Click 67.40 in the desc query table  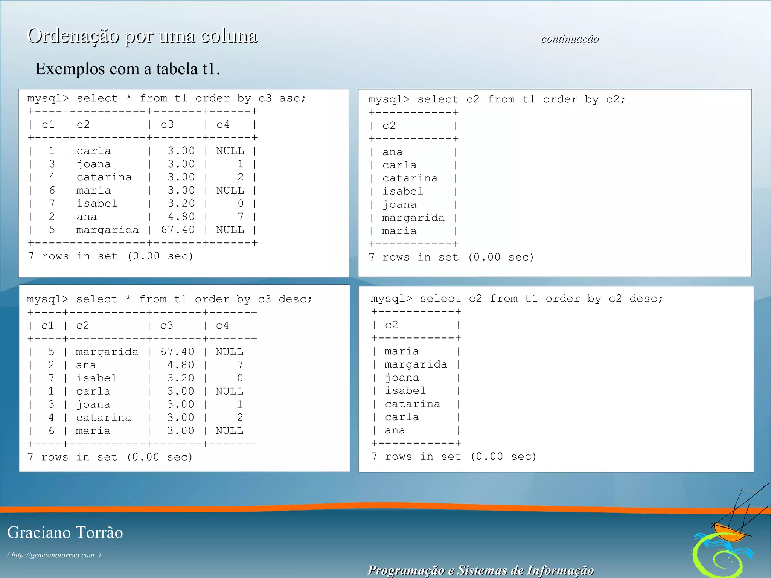pos(177,352)
